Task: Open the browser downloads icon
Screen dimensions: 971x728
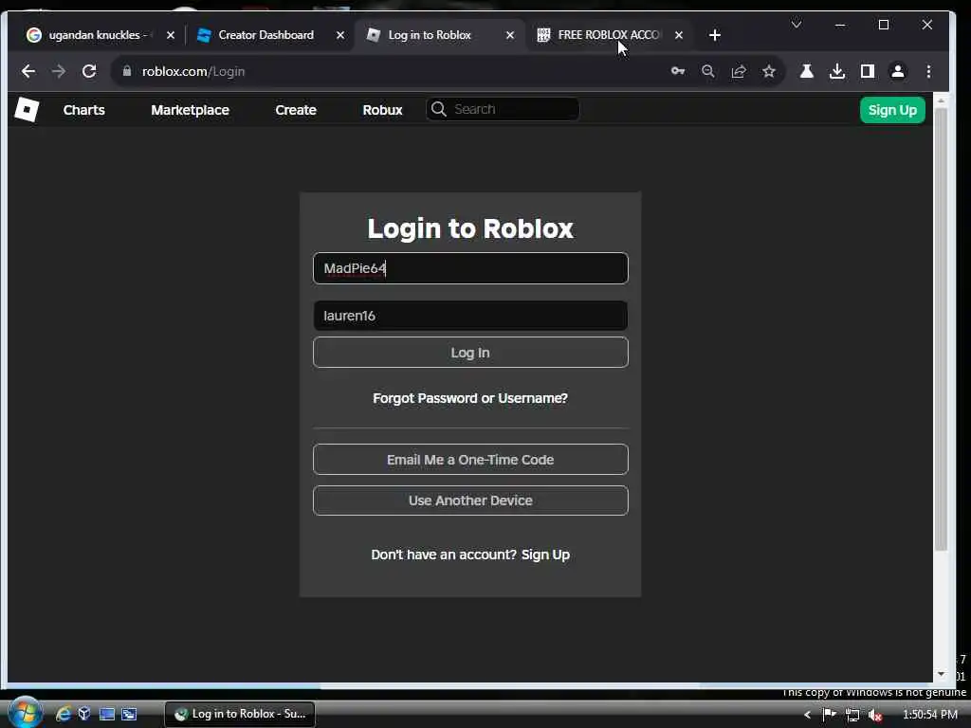Action: [837, 71]
